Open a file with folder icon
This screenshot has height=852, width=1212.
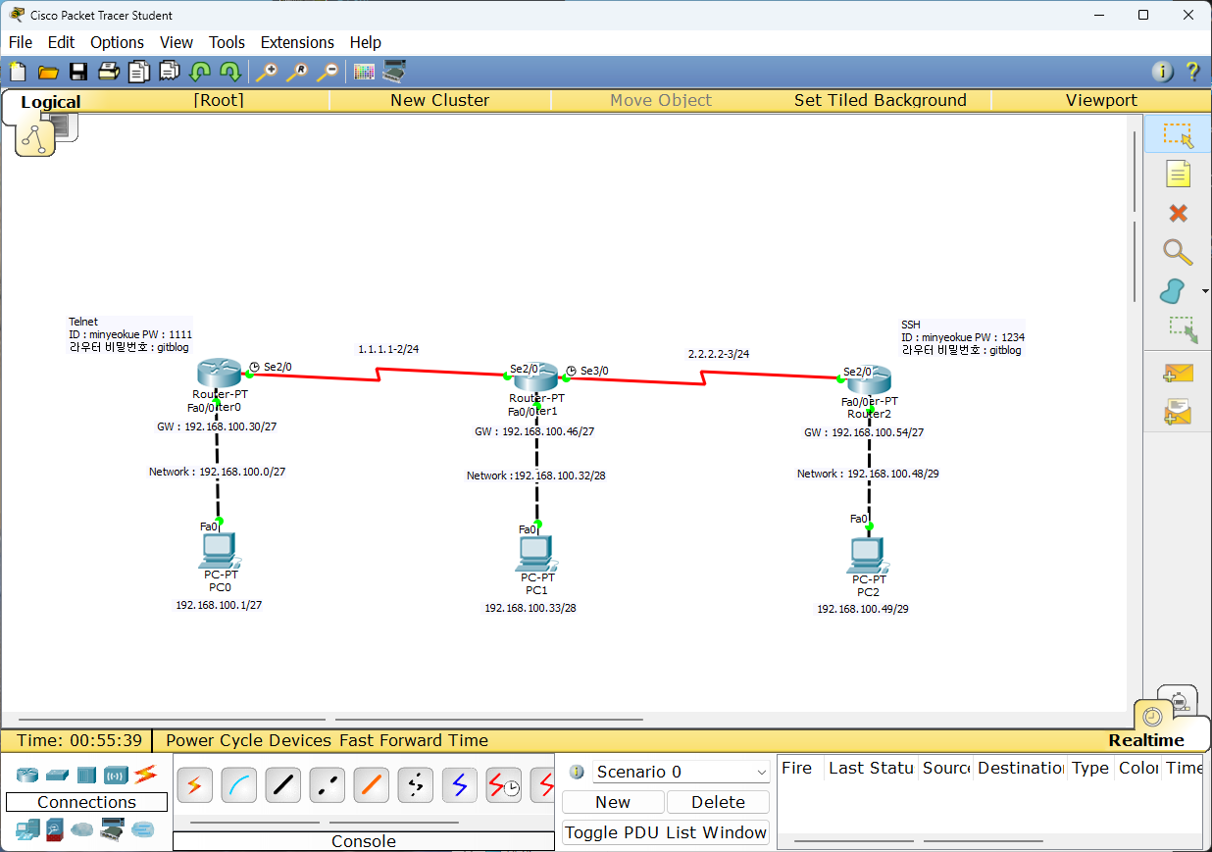click(48, 72)
